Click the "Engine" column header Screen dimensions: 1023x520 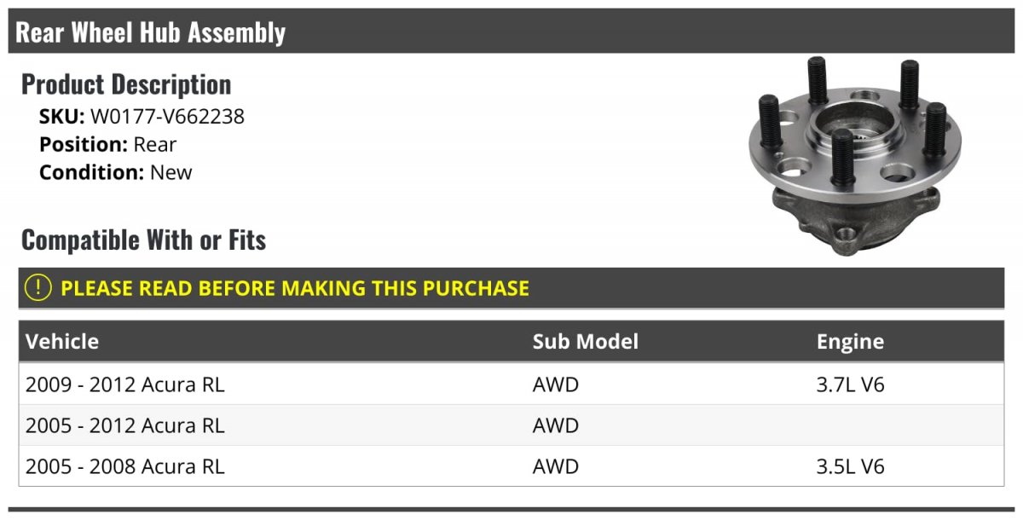click(x=850, y=342)
